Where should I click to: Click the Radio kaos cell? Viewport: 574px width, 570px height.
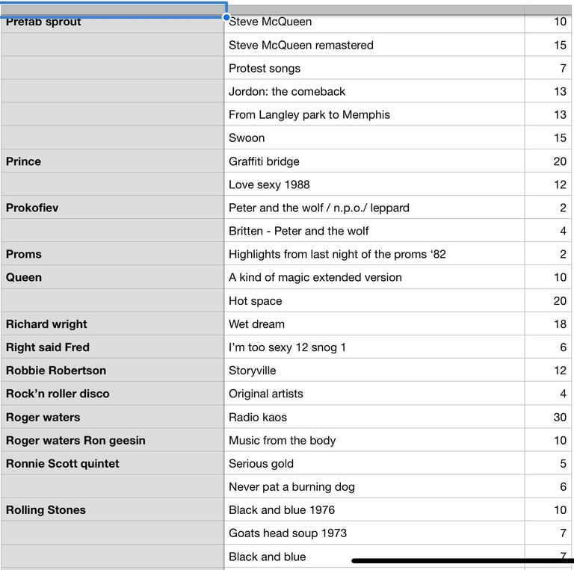tap(374, 417)
